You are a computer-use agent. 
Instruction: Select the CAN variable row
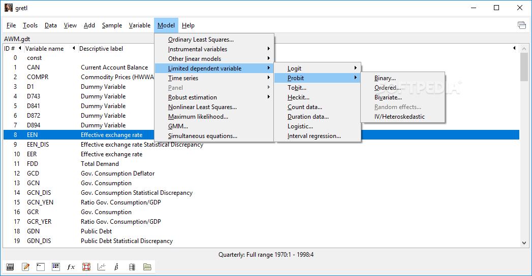pos(261,67)
